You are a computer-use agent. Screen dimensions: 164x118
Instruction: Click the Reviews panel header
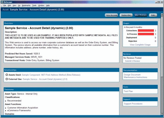(140, 54)
